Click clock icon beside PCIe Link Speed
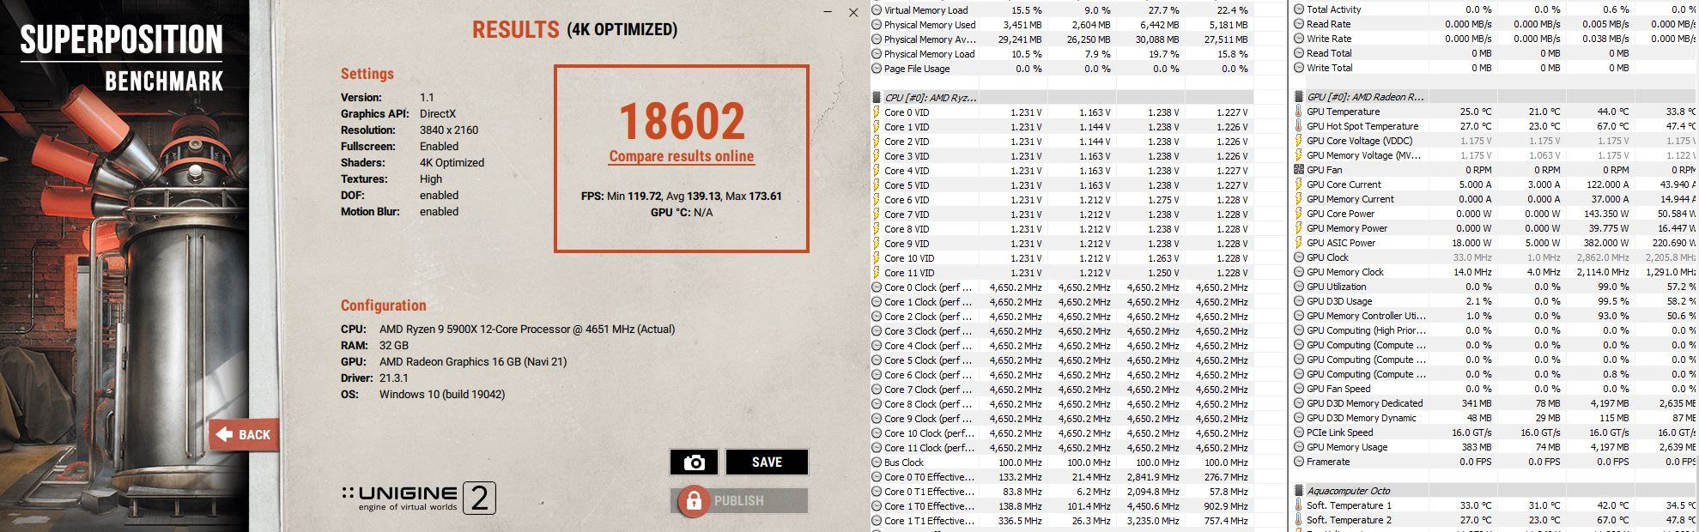The width and height of the screenshot is (1699, 532). [1299, 432]
